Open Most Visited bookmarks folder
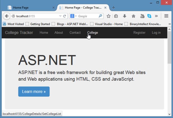 13,24
